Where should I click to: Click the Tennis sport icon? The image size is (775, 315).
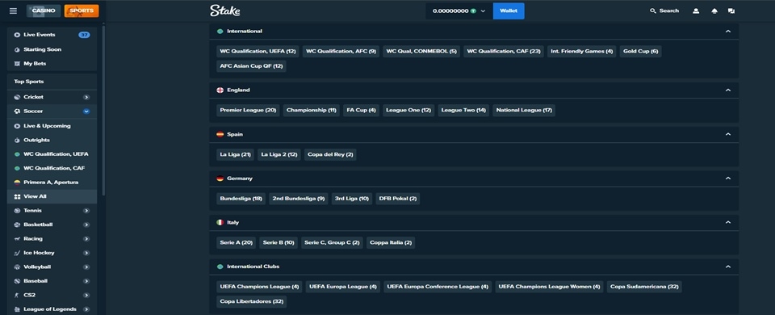pos(17,211)
